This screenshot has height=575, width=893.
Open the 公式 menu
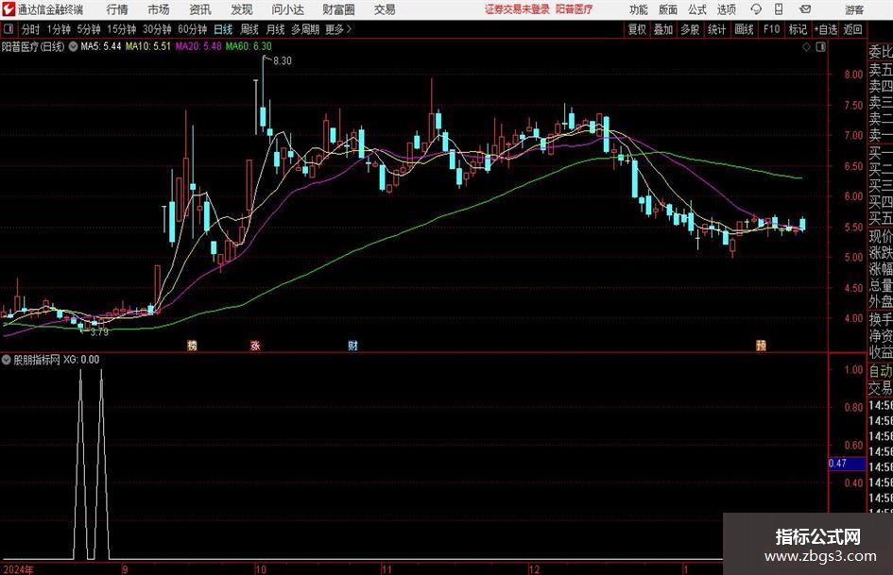click(697, 9)
